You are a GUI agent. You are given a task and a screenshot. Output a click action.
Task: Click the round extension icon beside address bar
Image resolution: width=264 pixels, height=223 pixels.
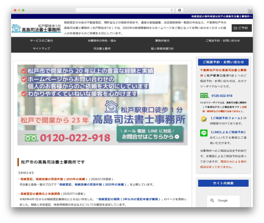coord(180,10)
